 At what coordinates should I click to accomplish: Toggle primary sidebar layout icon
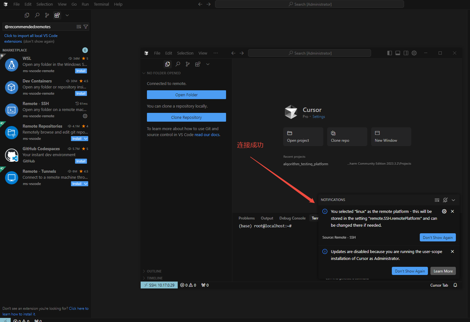[x=390, y=53]
